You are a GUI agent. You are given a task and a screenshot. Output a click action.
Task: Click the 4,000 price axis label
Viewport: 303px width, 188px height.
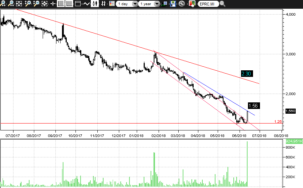point(291,14)
